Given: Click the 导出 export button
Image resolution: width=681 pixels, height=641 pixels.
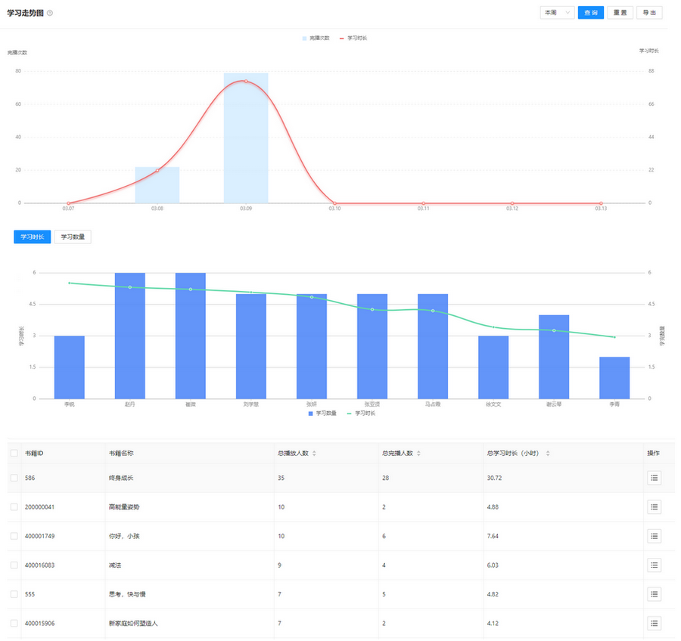Looking at the screenshot, I should click(x=649, y=13).
